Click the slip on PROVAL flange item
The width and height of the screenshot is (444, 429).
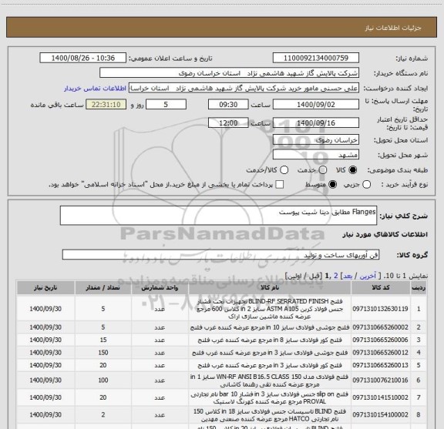click(x=270, y=397)
